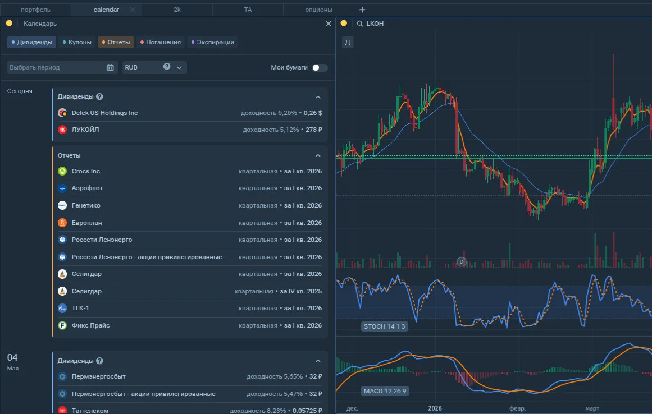Viewport: 652px width, 414px height.
Task: Close the Календарь panel
Action: (329, 24)
